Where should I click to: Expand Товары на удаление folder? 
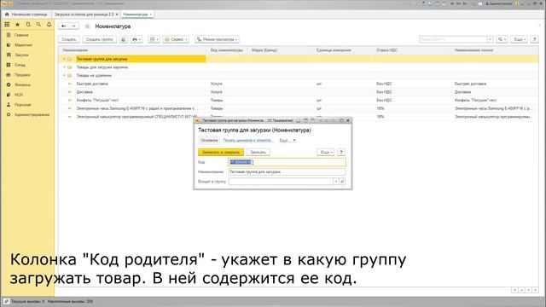[x=64, y=76]
